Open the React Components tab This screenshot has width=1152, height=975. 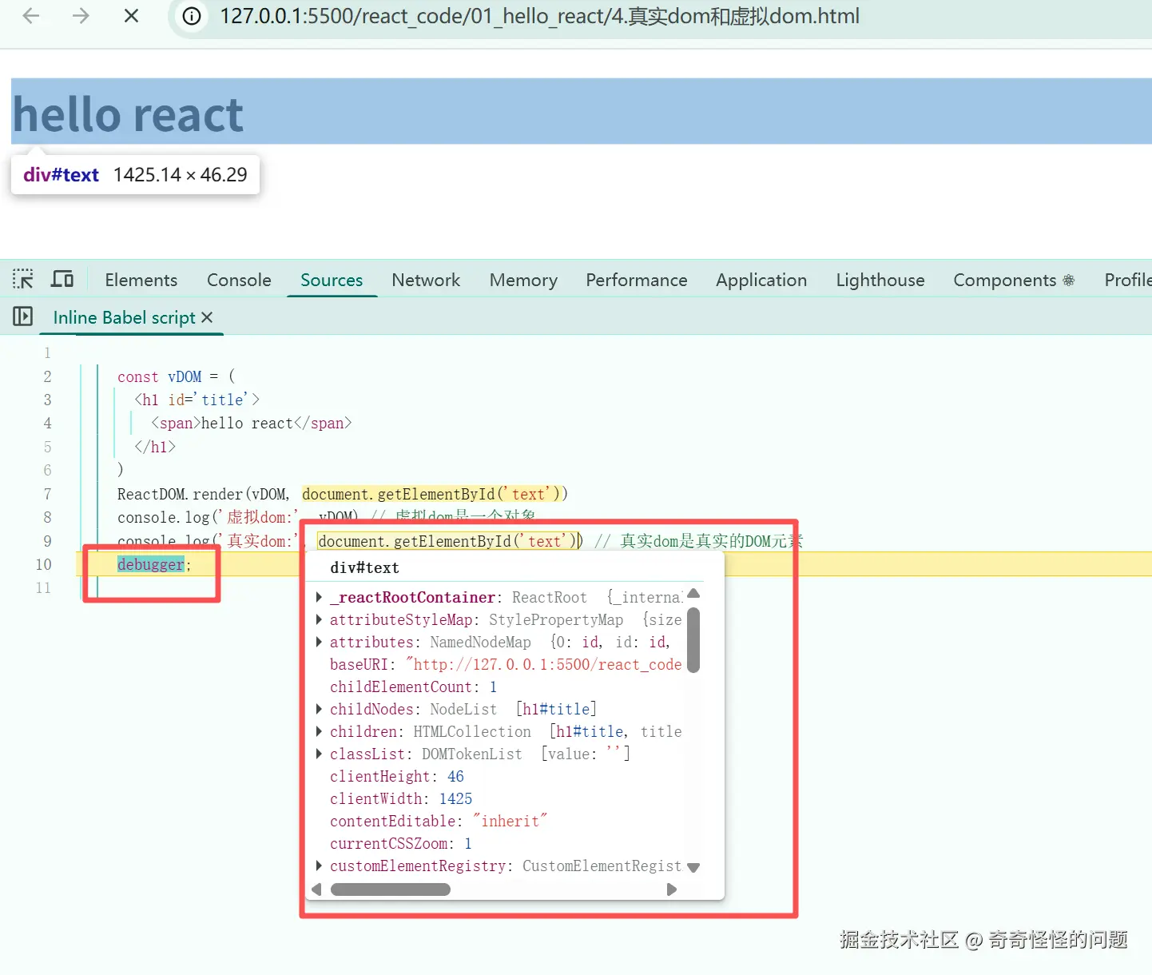pyautogui.click(x=1014, y=280)
